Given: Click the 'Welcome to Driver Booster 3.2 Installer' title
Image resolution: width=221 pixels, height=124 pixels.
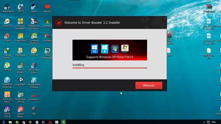Looking at the screenshot, I should coord(92,23).
